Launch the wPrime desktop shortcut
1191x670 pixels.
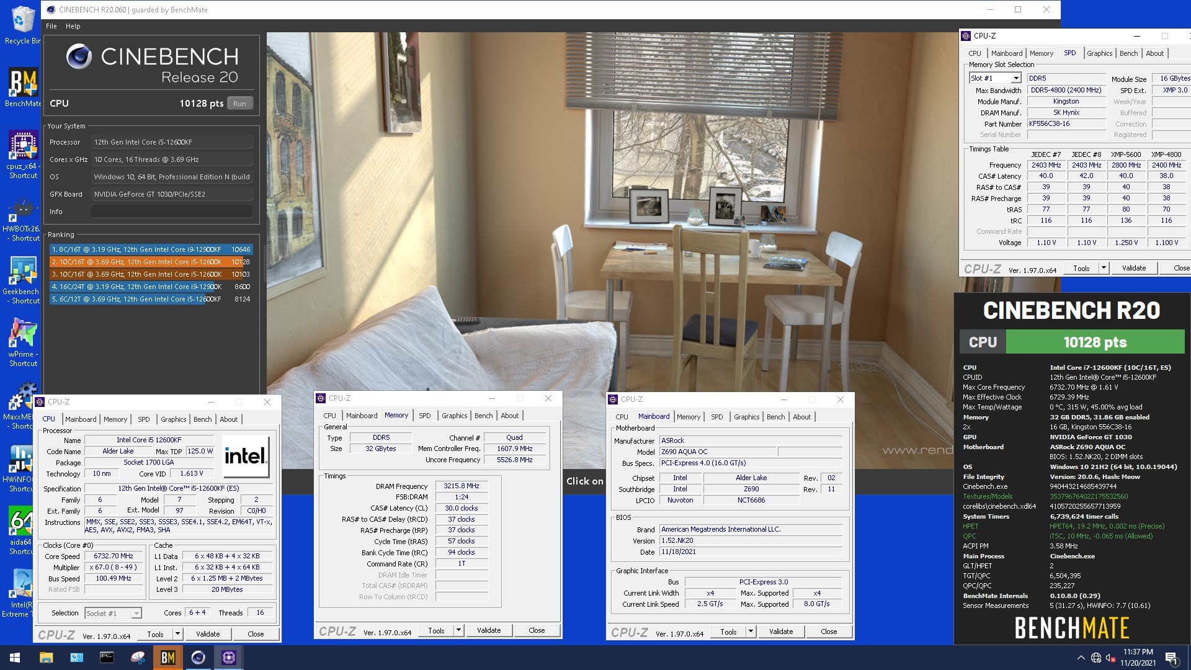22,341
